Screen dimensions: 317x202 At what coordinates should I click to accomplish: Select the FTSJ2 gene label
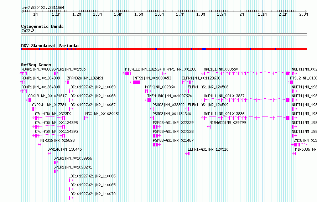click(303, 78)
